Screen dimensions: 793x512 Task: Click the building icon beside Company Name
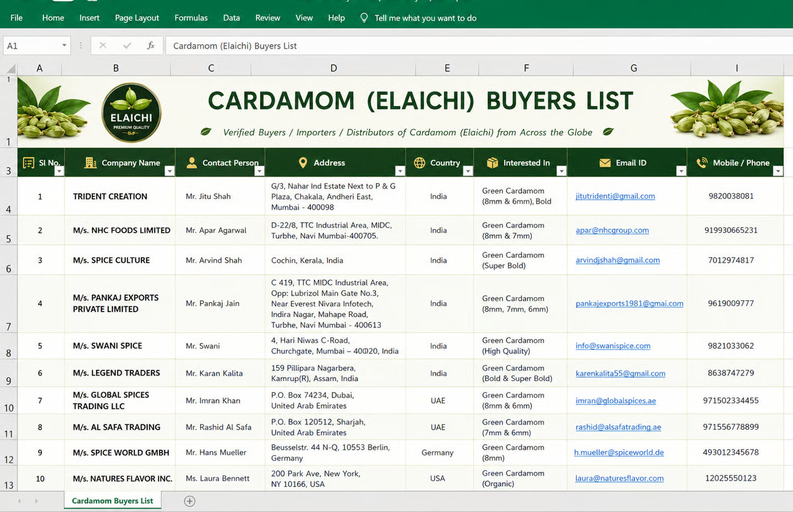(x=91, y=163)
